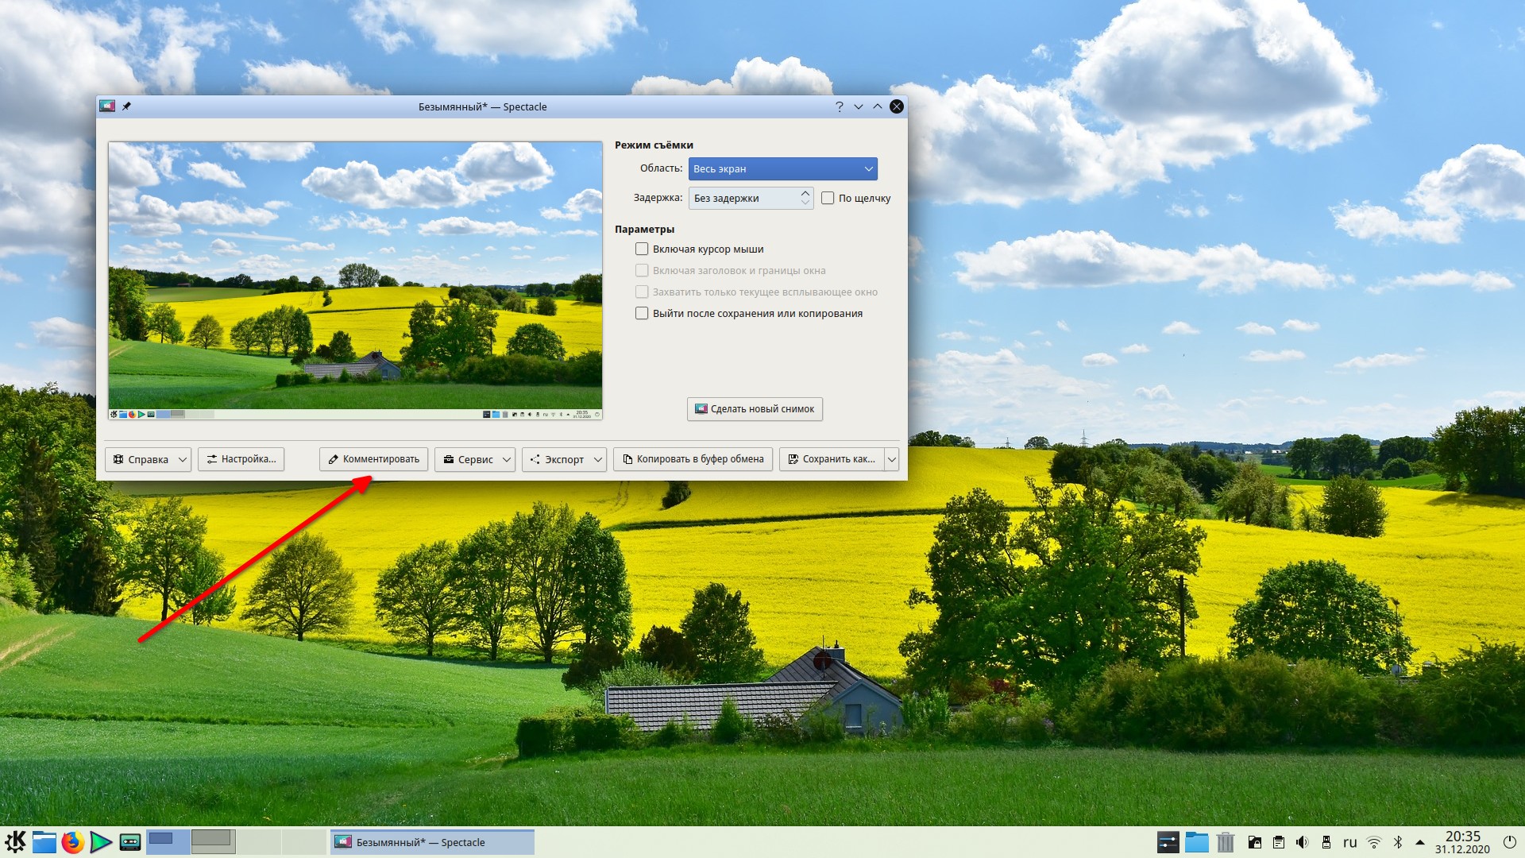Check 'Выйти после сохранения или копирования'
Screen dimensions: 1525x858
point(642,314)
